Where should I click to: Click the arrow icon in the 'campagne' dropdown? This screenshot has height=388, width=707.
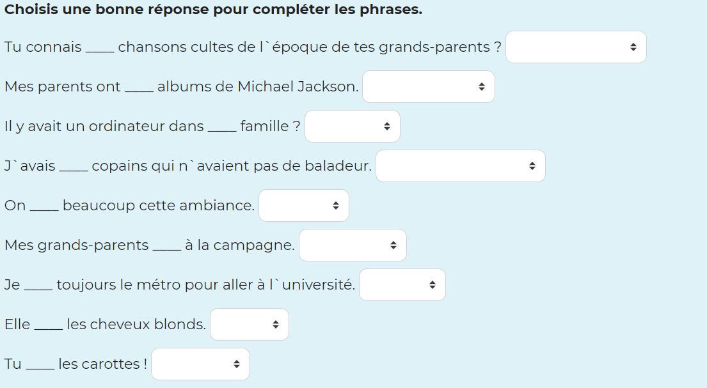(x=393, y=245)
